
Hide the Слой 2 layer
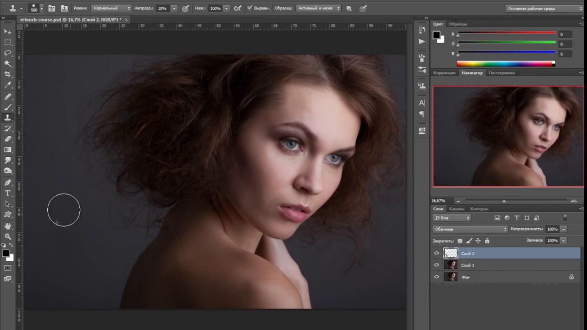point(437,253)
